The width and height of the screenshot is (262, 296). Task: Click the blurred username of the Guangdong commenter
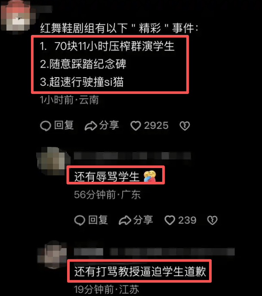(x=133, y=156)
